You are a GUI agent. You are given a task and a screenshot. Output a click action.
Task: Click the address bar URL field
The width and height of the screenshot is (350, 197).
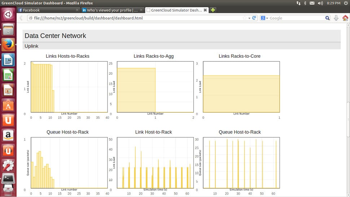coord(137,18)
